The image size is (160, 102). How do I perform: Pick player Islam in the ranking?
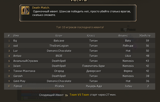[17, 66]
